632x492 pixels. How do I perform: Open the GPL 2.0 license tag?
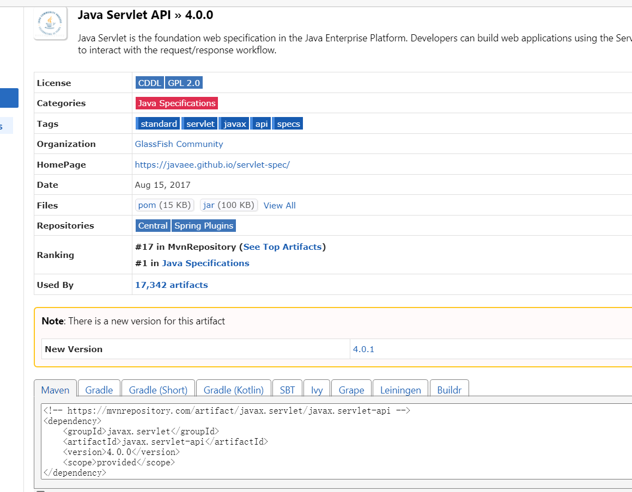[x=184, y=83]
